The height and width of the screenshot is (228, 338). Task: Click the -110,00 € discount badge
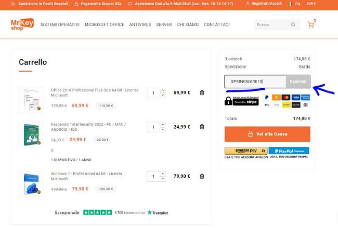(x=106, y=106)
